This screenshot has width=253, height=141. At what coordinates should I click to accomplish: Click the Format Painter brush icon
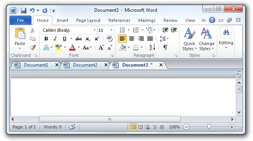(x=33, y=47)
